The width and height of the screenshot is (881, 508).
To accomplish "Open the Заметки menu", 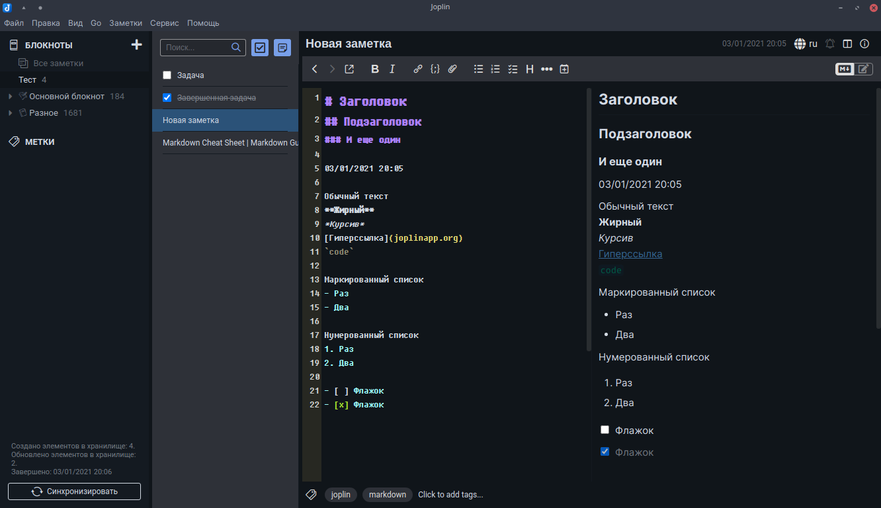I will pyautogui.click(x=126, y=22).
